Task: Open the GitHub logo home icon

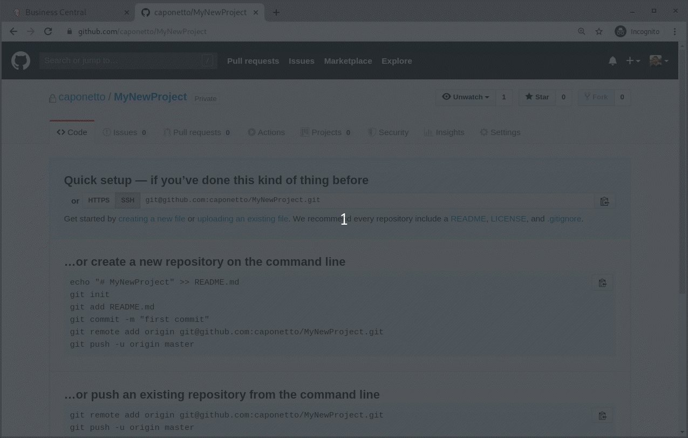Action: click(21, 60)
